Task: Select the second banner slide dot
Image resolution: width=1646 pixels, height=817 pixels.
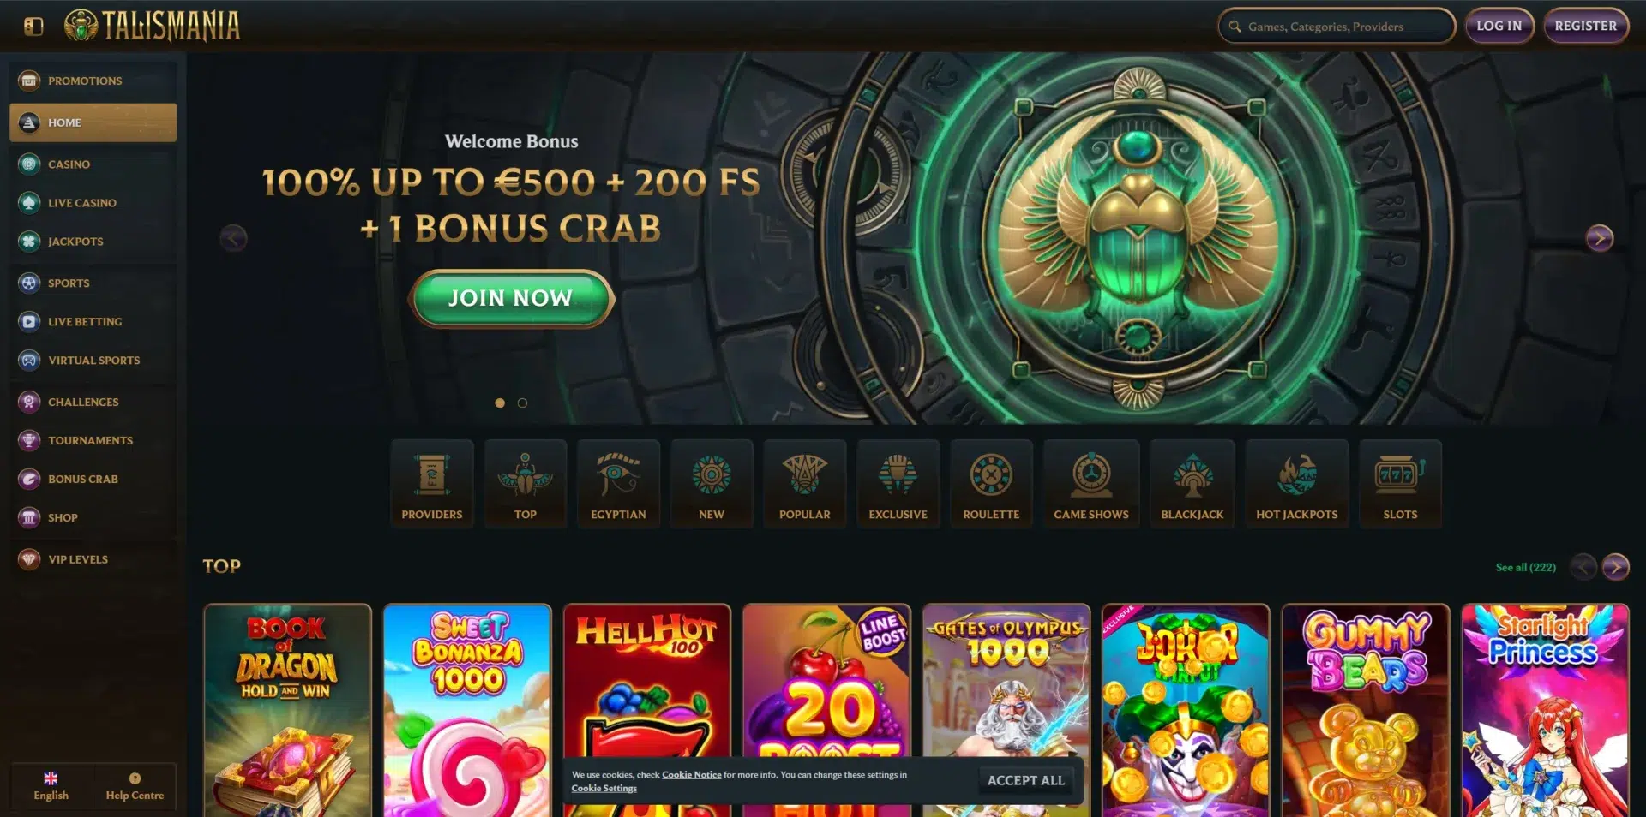Action: (522, 403)
